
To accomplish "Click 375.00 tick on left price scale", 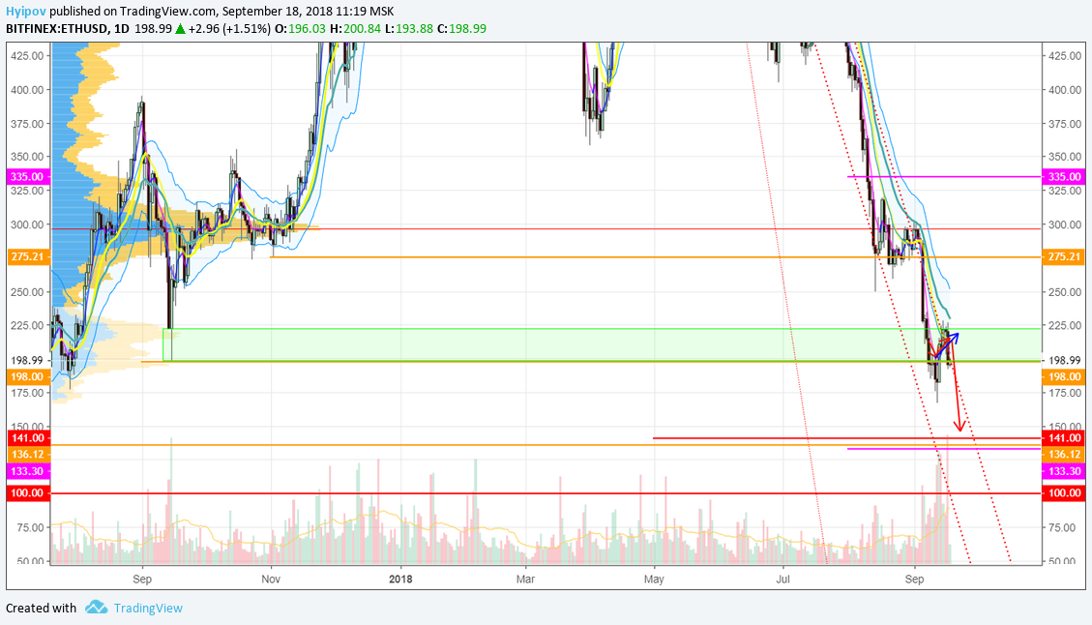I will [x=27, y=124].
